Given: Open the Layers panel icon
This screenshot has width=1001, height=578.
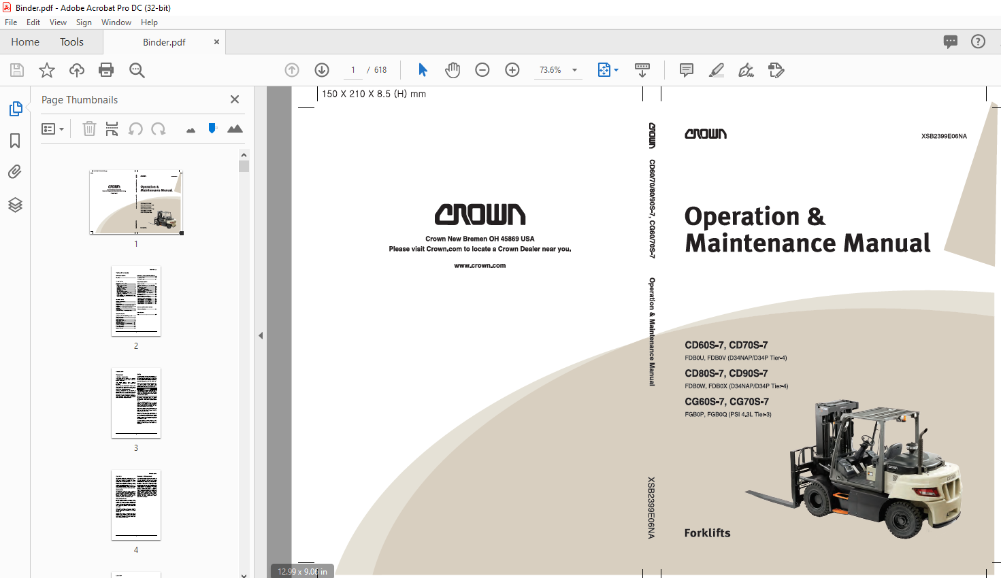Looking at the screenshot, I should click(x=15, y=205).
